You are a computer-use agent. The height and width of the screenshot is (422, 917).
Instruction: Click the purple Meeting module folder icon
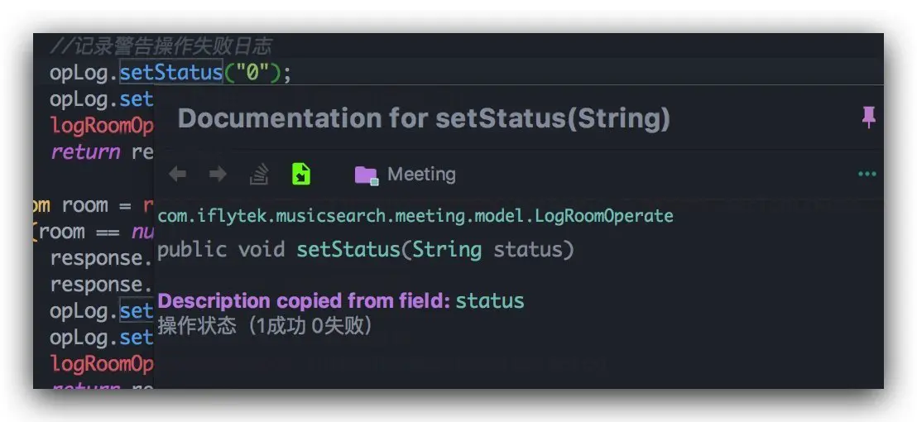(x=366, y=175)
